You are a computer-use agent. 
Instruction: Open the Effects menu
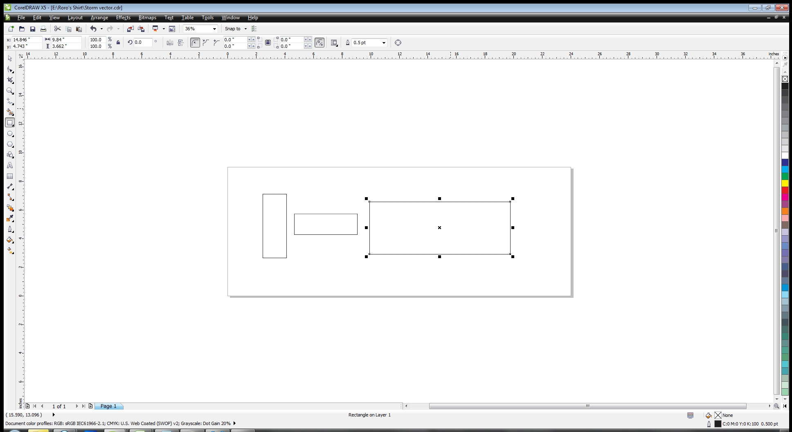click(123, 18)
